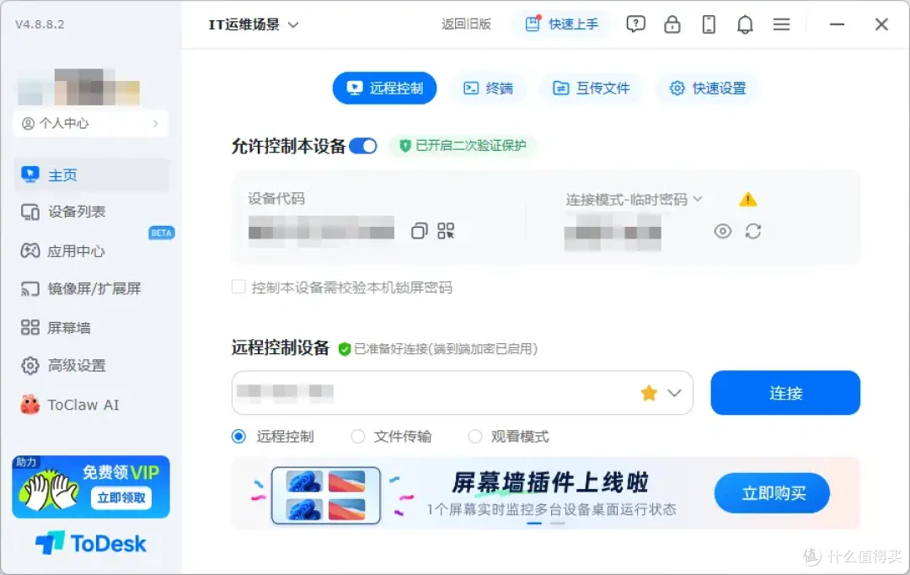Viewport: 910px width, 575px height.
Task: Open 个人中心 personal center
Action: (91, 123)
